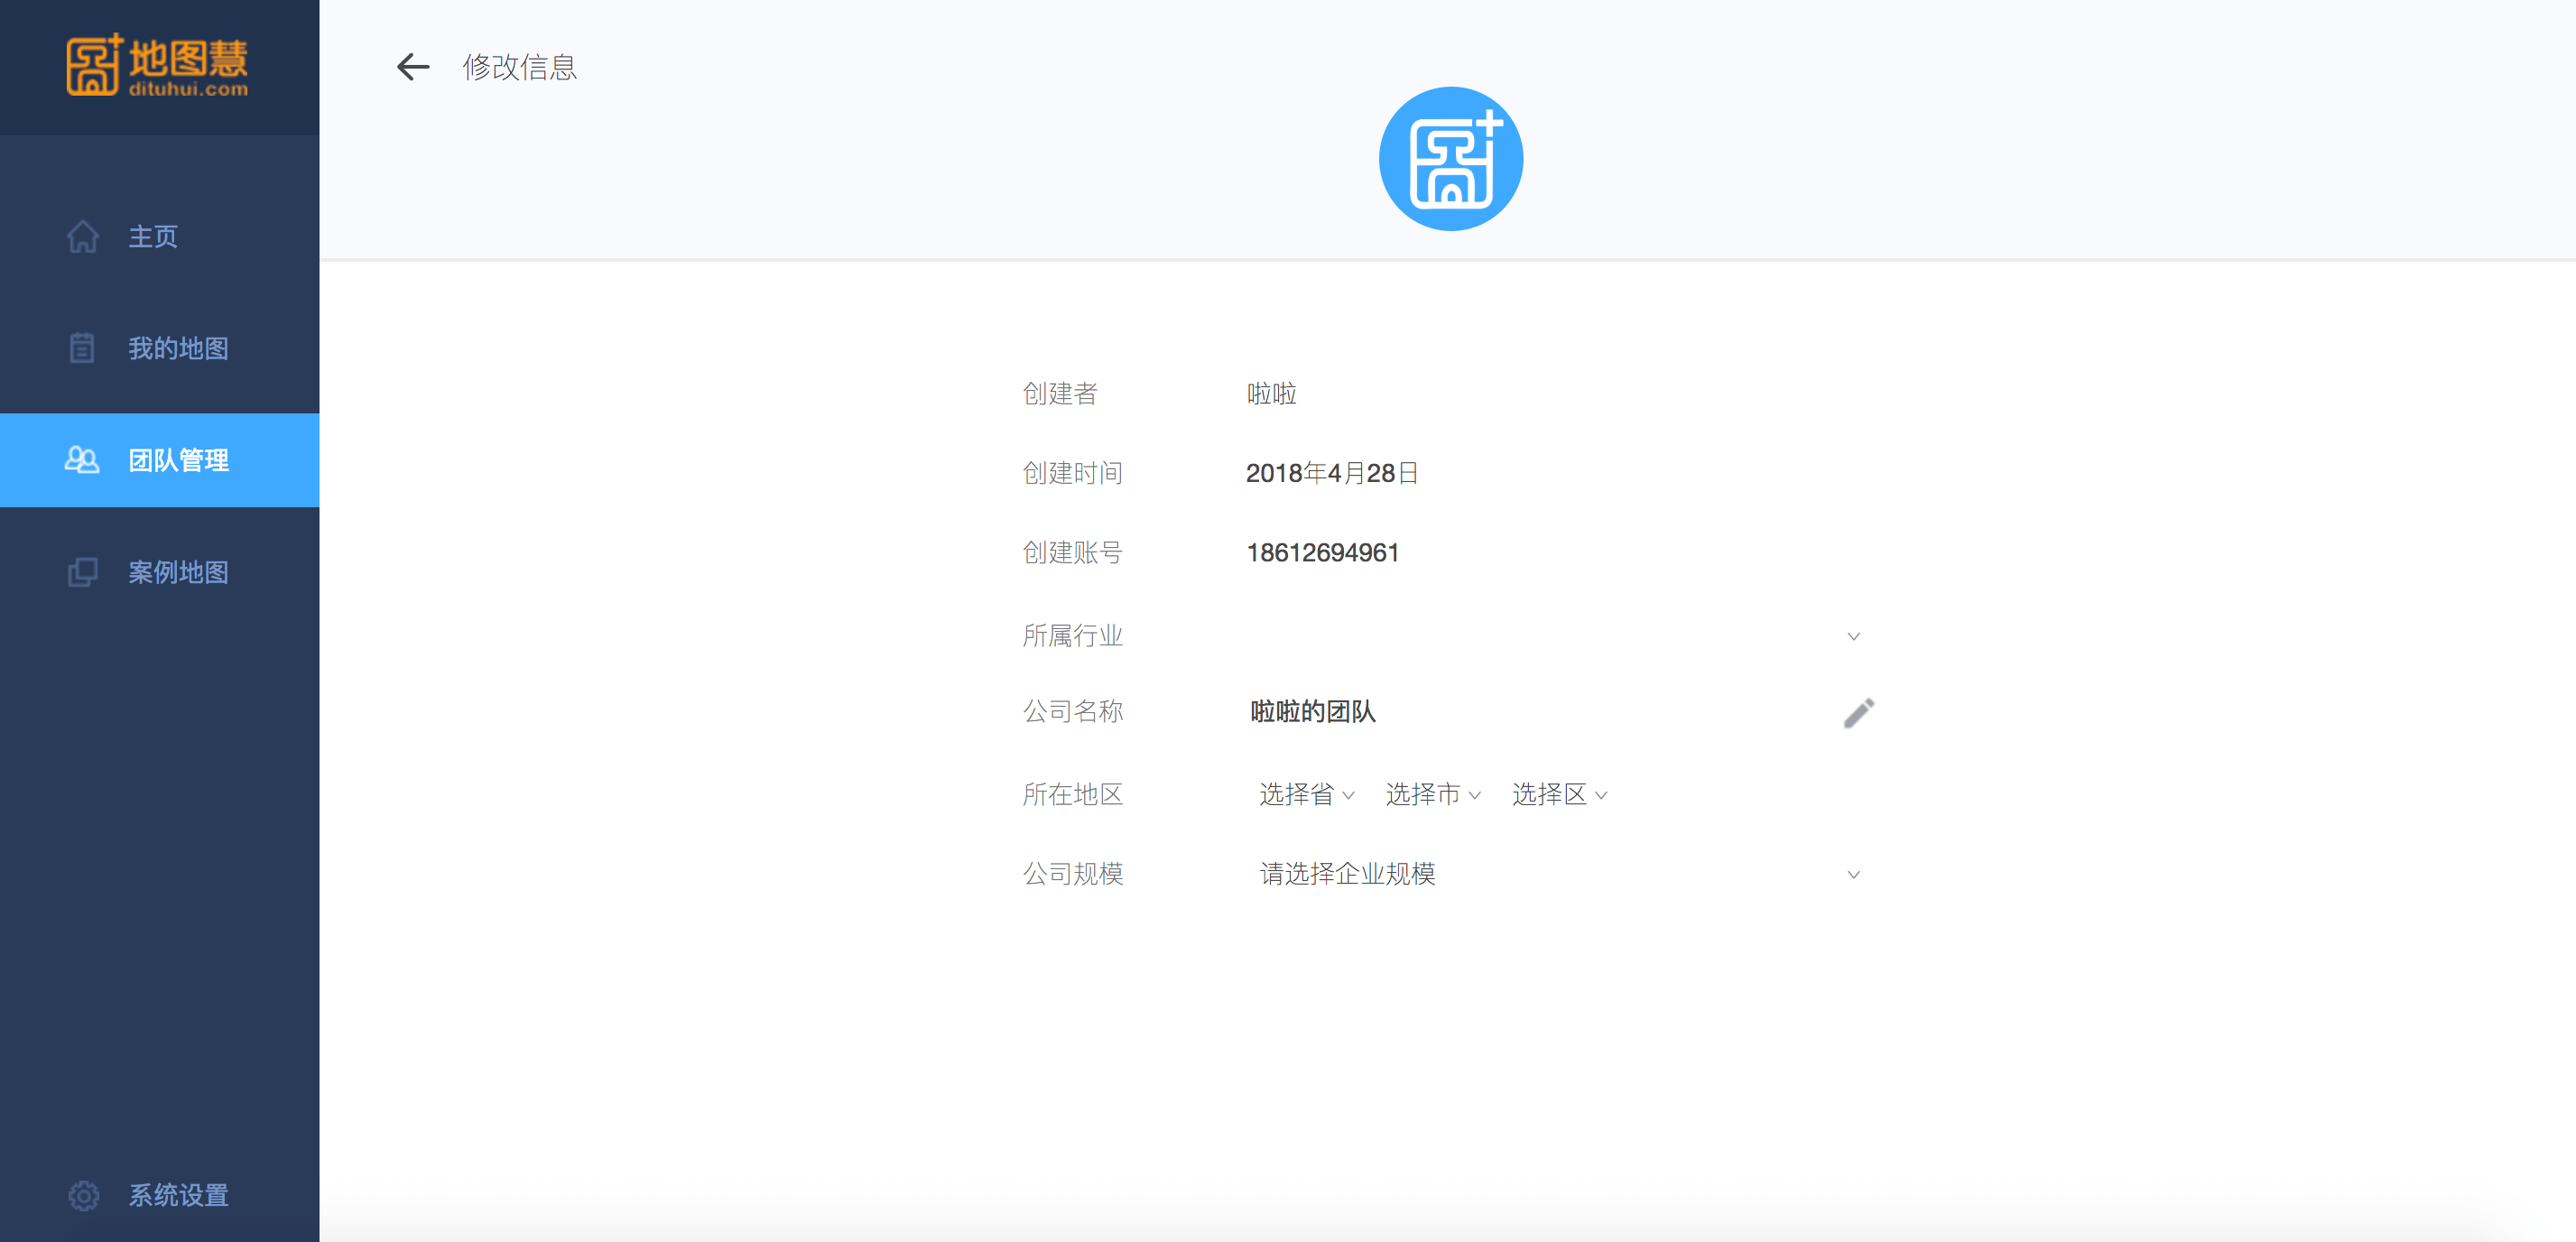
Task: Click the 创建者 label
Action: pos(1060,394)
